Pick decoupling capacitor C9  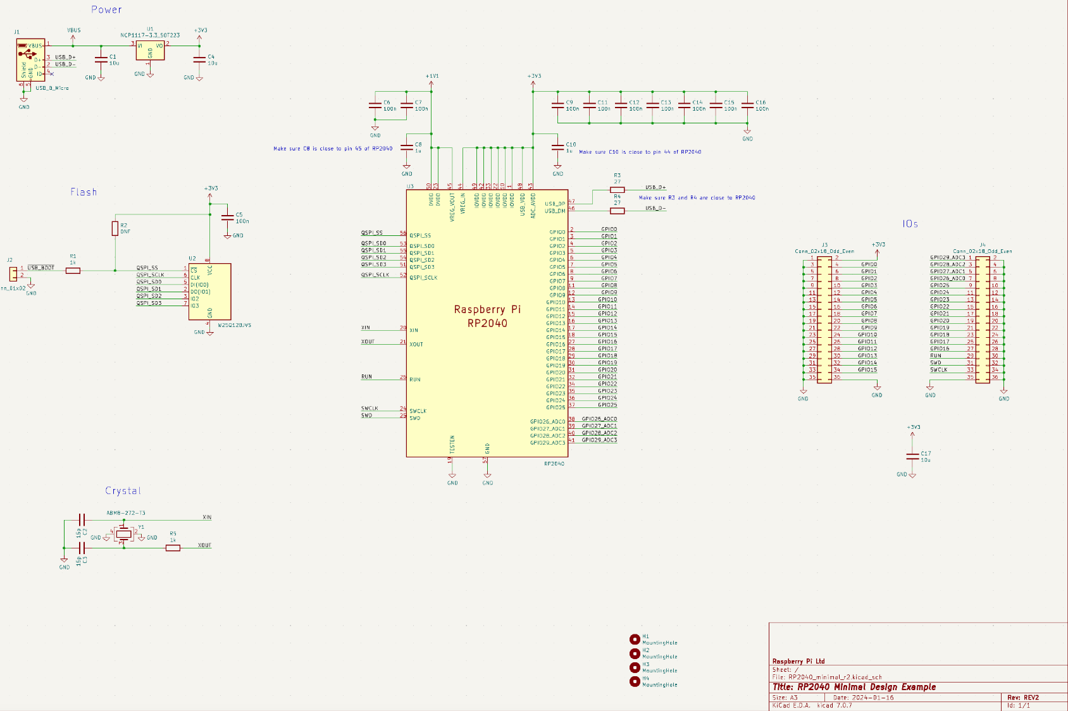tap(557, 106)
